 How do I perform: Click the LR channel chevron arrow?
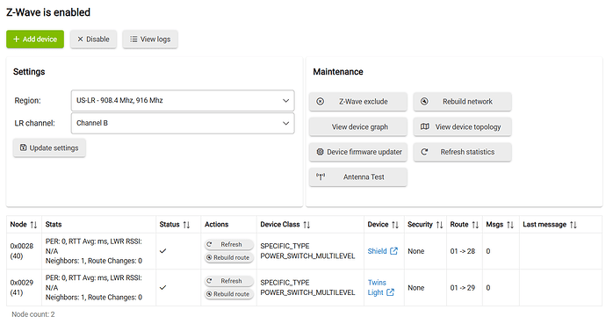286,123
